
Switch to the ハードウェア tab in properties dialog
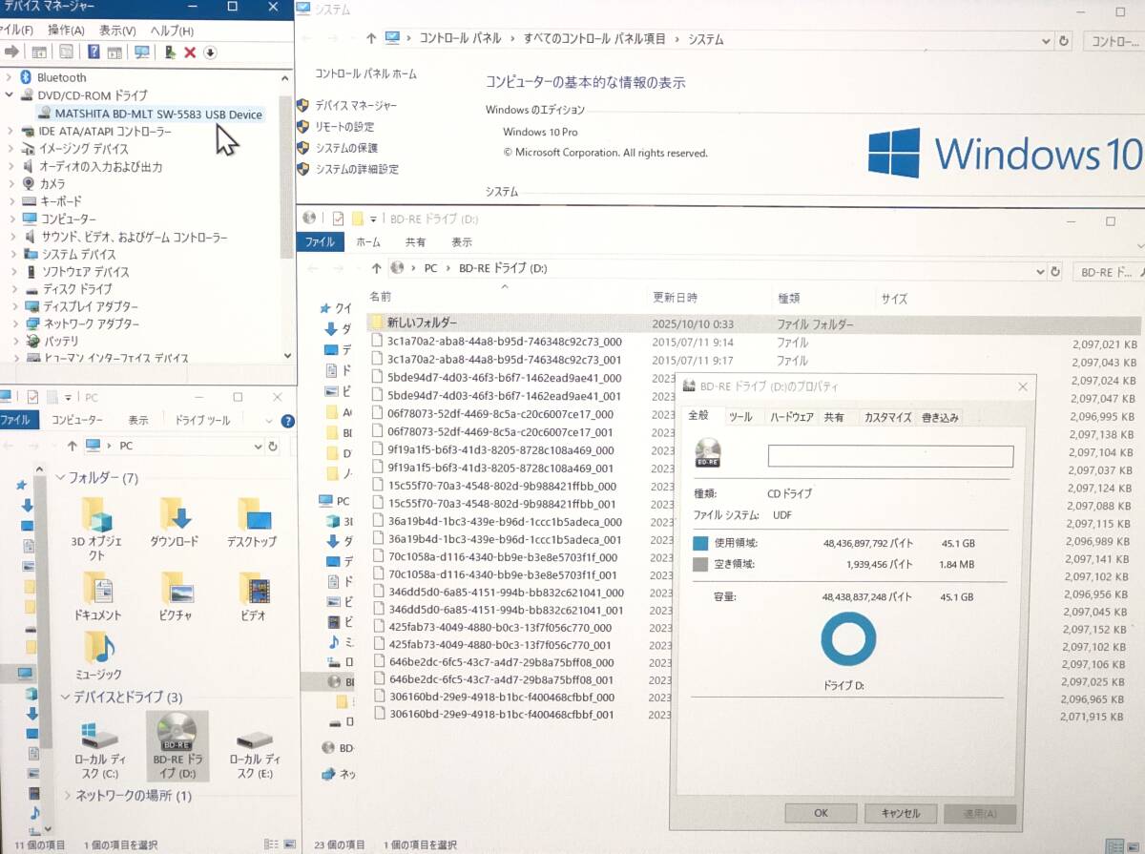click(x=792, y=417)
